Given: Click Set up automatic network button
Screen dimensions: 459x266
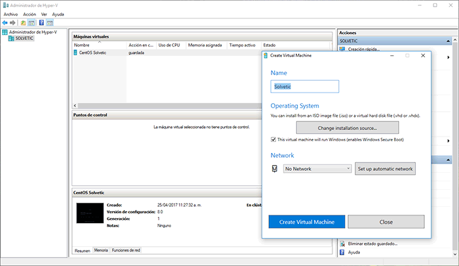Looking at the screenshot, I should [386, 169].
